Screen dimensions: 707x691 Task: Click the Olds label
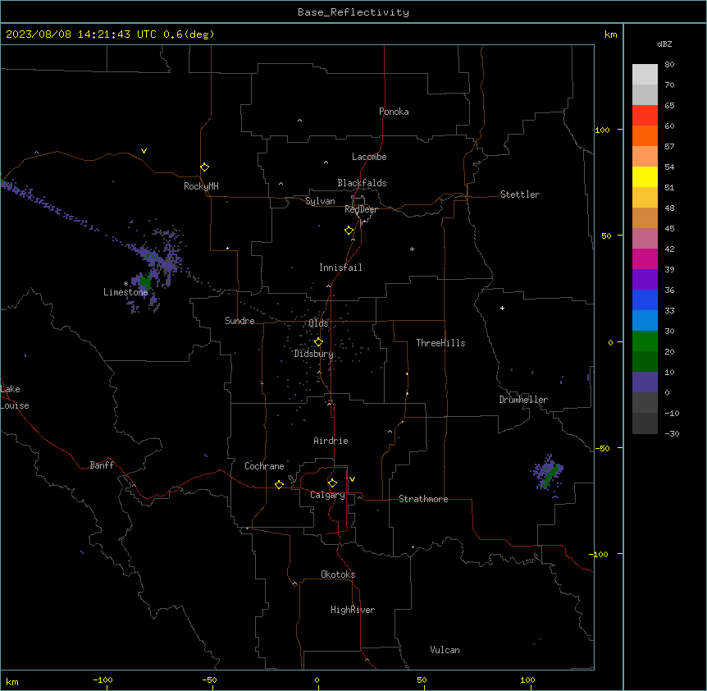pyautogui.click(x=318, y=323)
